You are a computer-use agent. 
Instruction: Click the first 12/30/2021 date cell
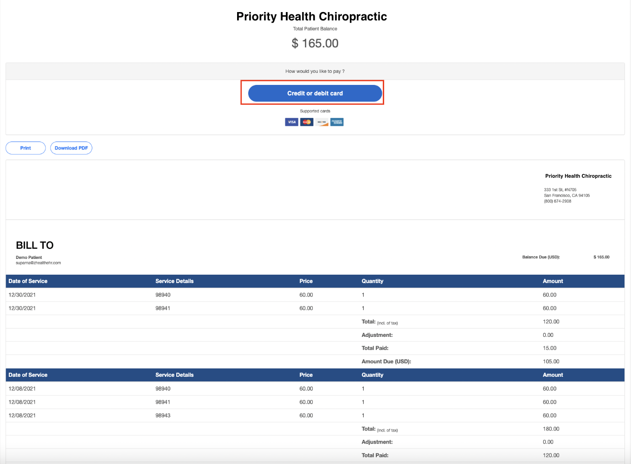pos(22,295)
